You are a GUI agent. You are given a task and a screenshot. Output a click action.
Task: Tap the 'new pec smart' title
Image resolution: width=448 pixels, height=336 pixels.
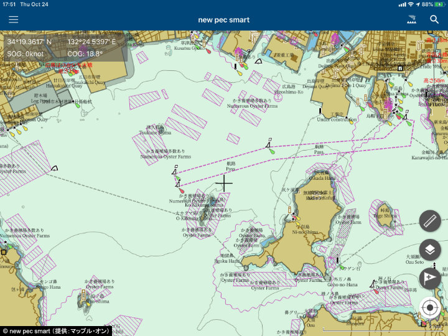click(x=224, y=20)
